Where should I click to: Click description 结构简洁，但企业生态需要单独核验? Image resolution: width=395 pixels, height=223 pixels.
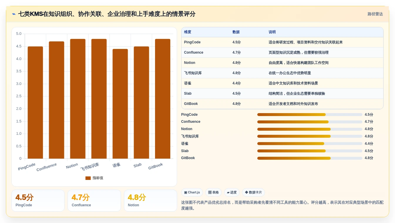pos(297,93)
